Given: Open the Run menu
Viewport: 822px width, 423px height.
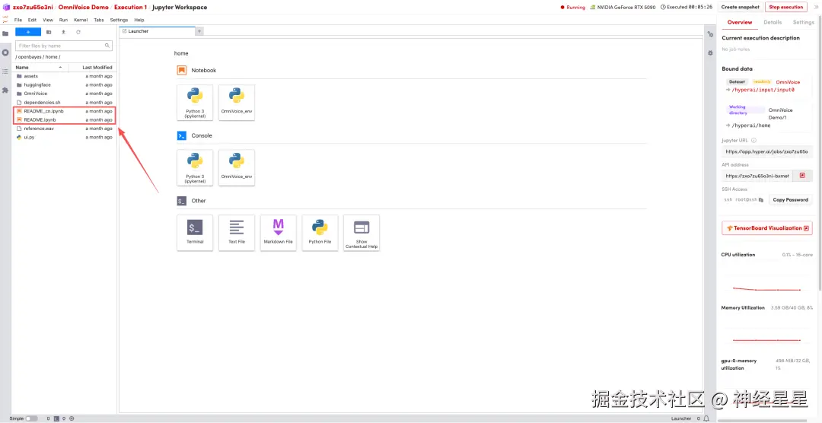Looking at the screenshot, I should click(x=63, y=20).
